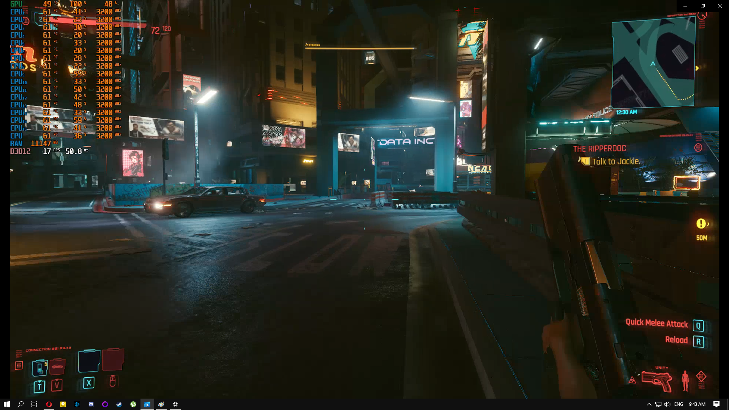The width and height of the screenshot is (729, 410).
Task: Click the GPU temperature 49 readout
Action: pyautogui.click(x=47, y=4)
